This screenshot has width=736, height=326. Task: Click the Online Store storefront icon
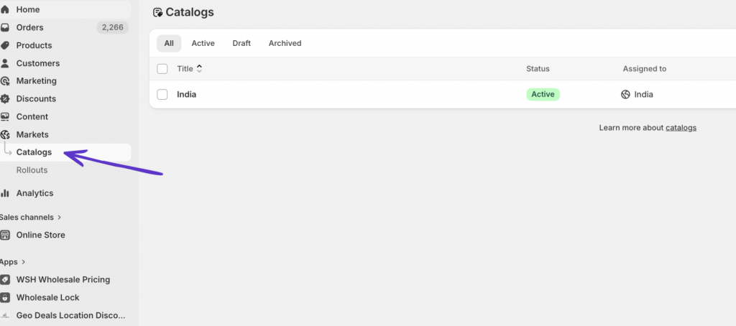pyautogui.click(x=5, y=235)
